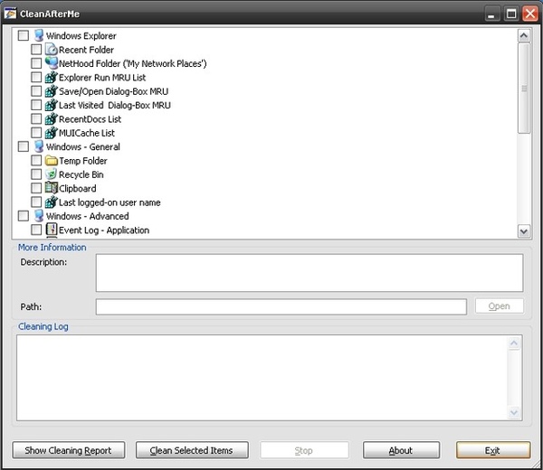Click the NetHood Folder network icon
Viewport: 543px width, 470px height.
click(52, 63)
